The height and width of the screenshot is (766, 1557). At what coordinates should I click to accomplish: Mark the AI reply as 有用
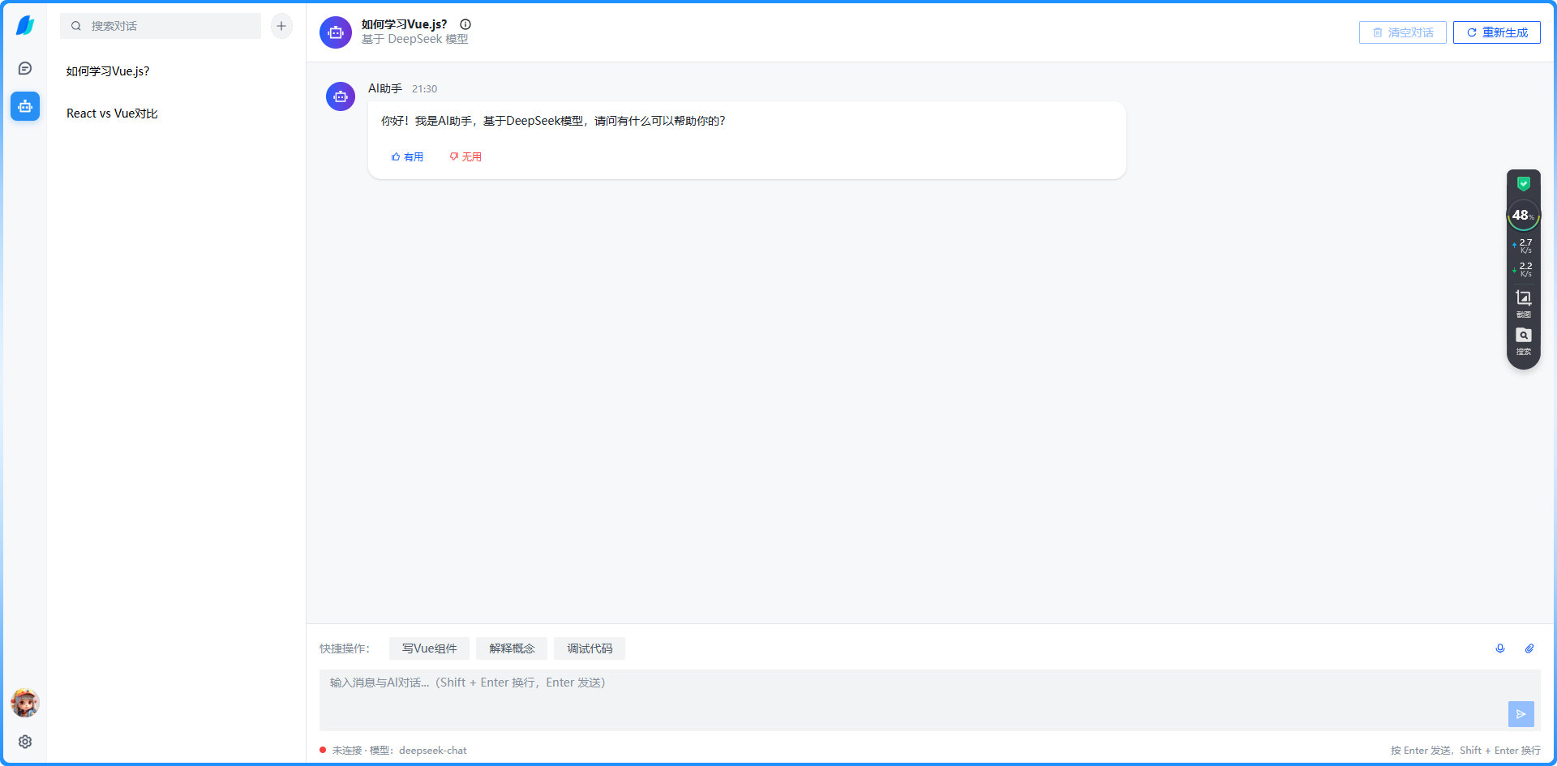point(407,156)
